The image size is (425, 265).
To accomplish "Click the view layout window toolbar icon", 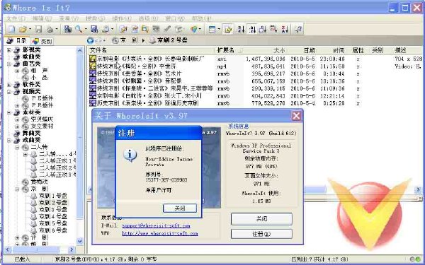I will click(x=212, y=29).
